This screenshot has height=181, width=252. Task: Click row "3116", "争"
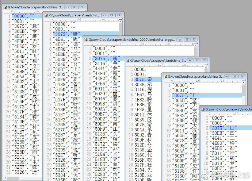tap(107, 63)
